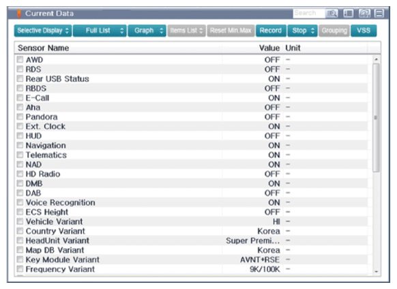Check the Key Module Variant checkbox
Viewport: 397px width, 289px height.
(x=20, y=260)
